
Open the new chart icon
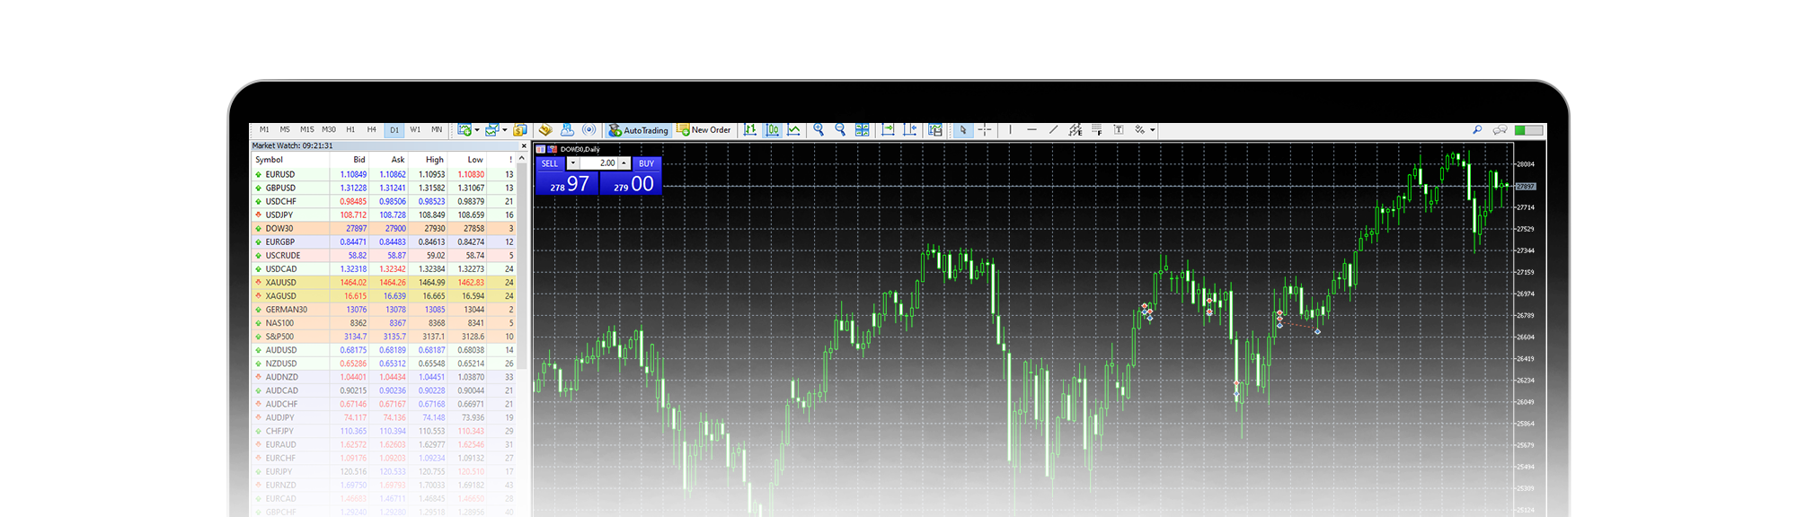464,130
